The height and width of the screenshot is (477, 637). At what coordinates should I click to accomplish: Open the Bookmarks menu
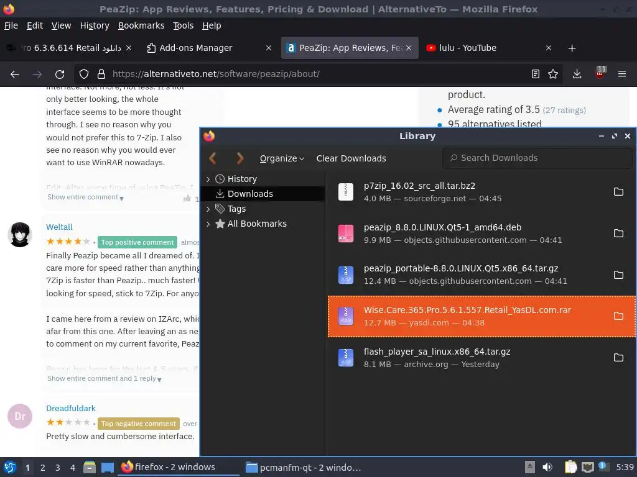tap(141, 25)
